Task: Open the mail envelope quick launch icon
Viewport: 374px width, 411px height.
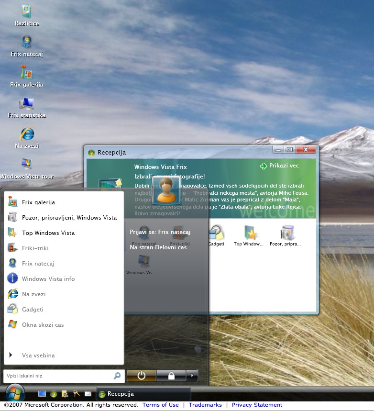Action: [88, 394]
